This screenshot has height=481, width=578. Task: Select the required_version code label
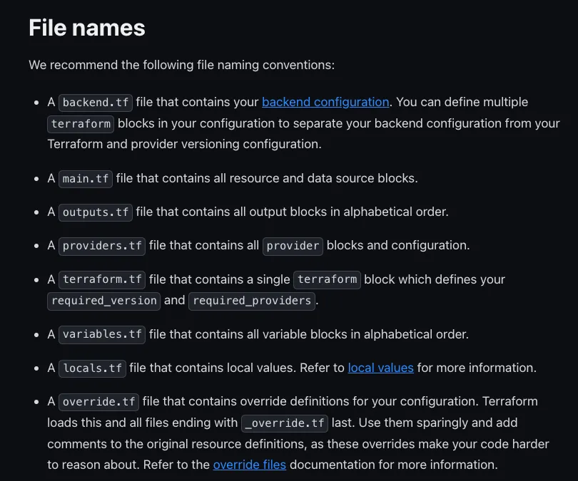click(104, 300)
